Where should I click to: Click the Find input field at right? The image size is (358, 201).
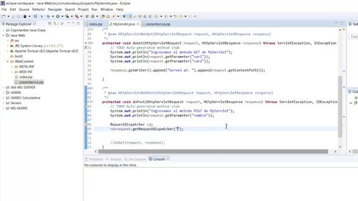point(354,36)
